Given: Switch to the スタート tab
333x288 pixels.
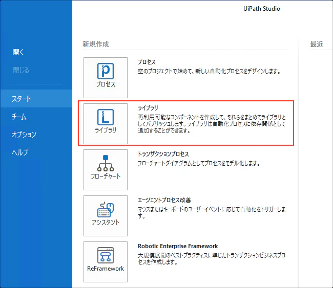Looking at the screenshot, I should pos(36,99).
